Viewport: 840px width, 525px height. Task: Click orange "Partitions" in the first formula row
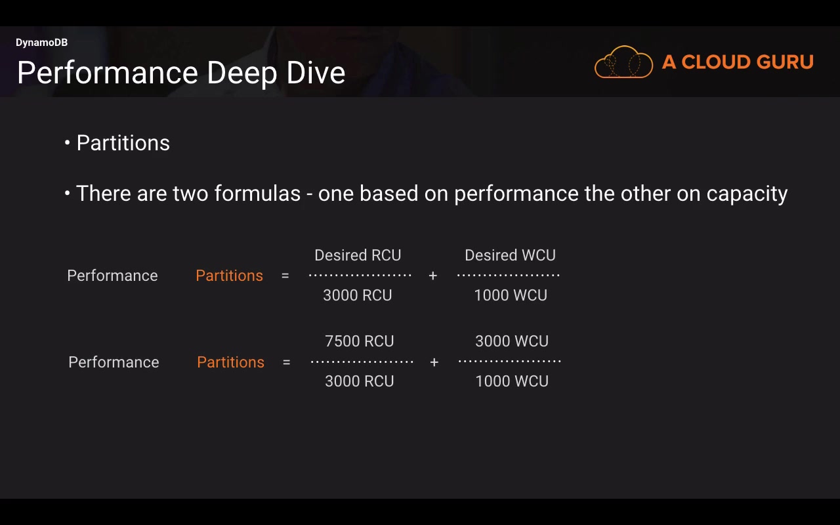[x=229, y=276]
